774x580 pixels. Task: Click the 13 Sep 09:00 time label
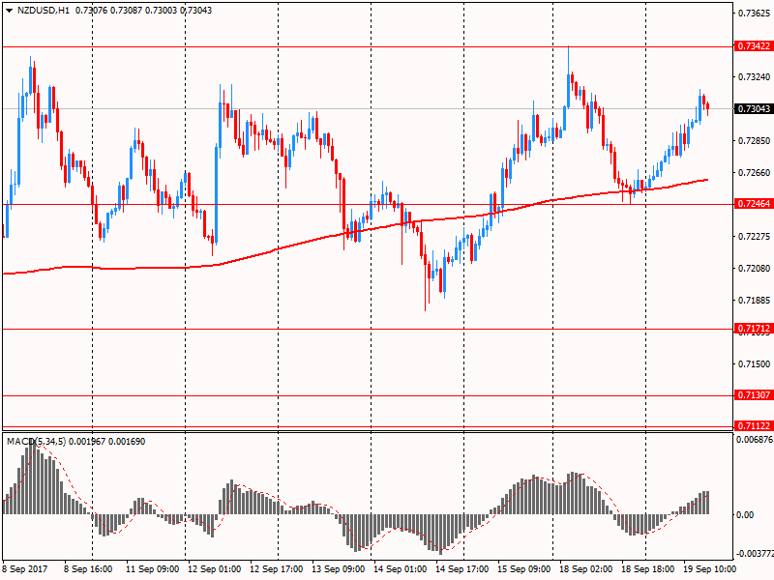pyautogui.click(x=338, y=569)
